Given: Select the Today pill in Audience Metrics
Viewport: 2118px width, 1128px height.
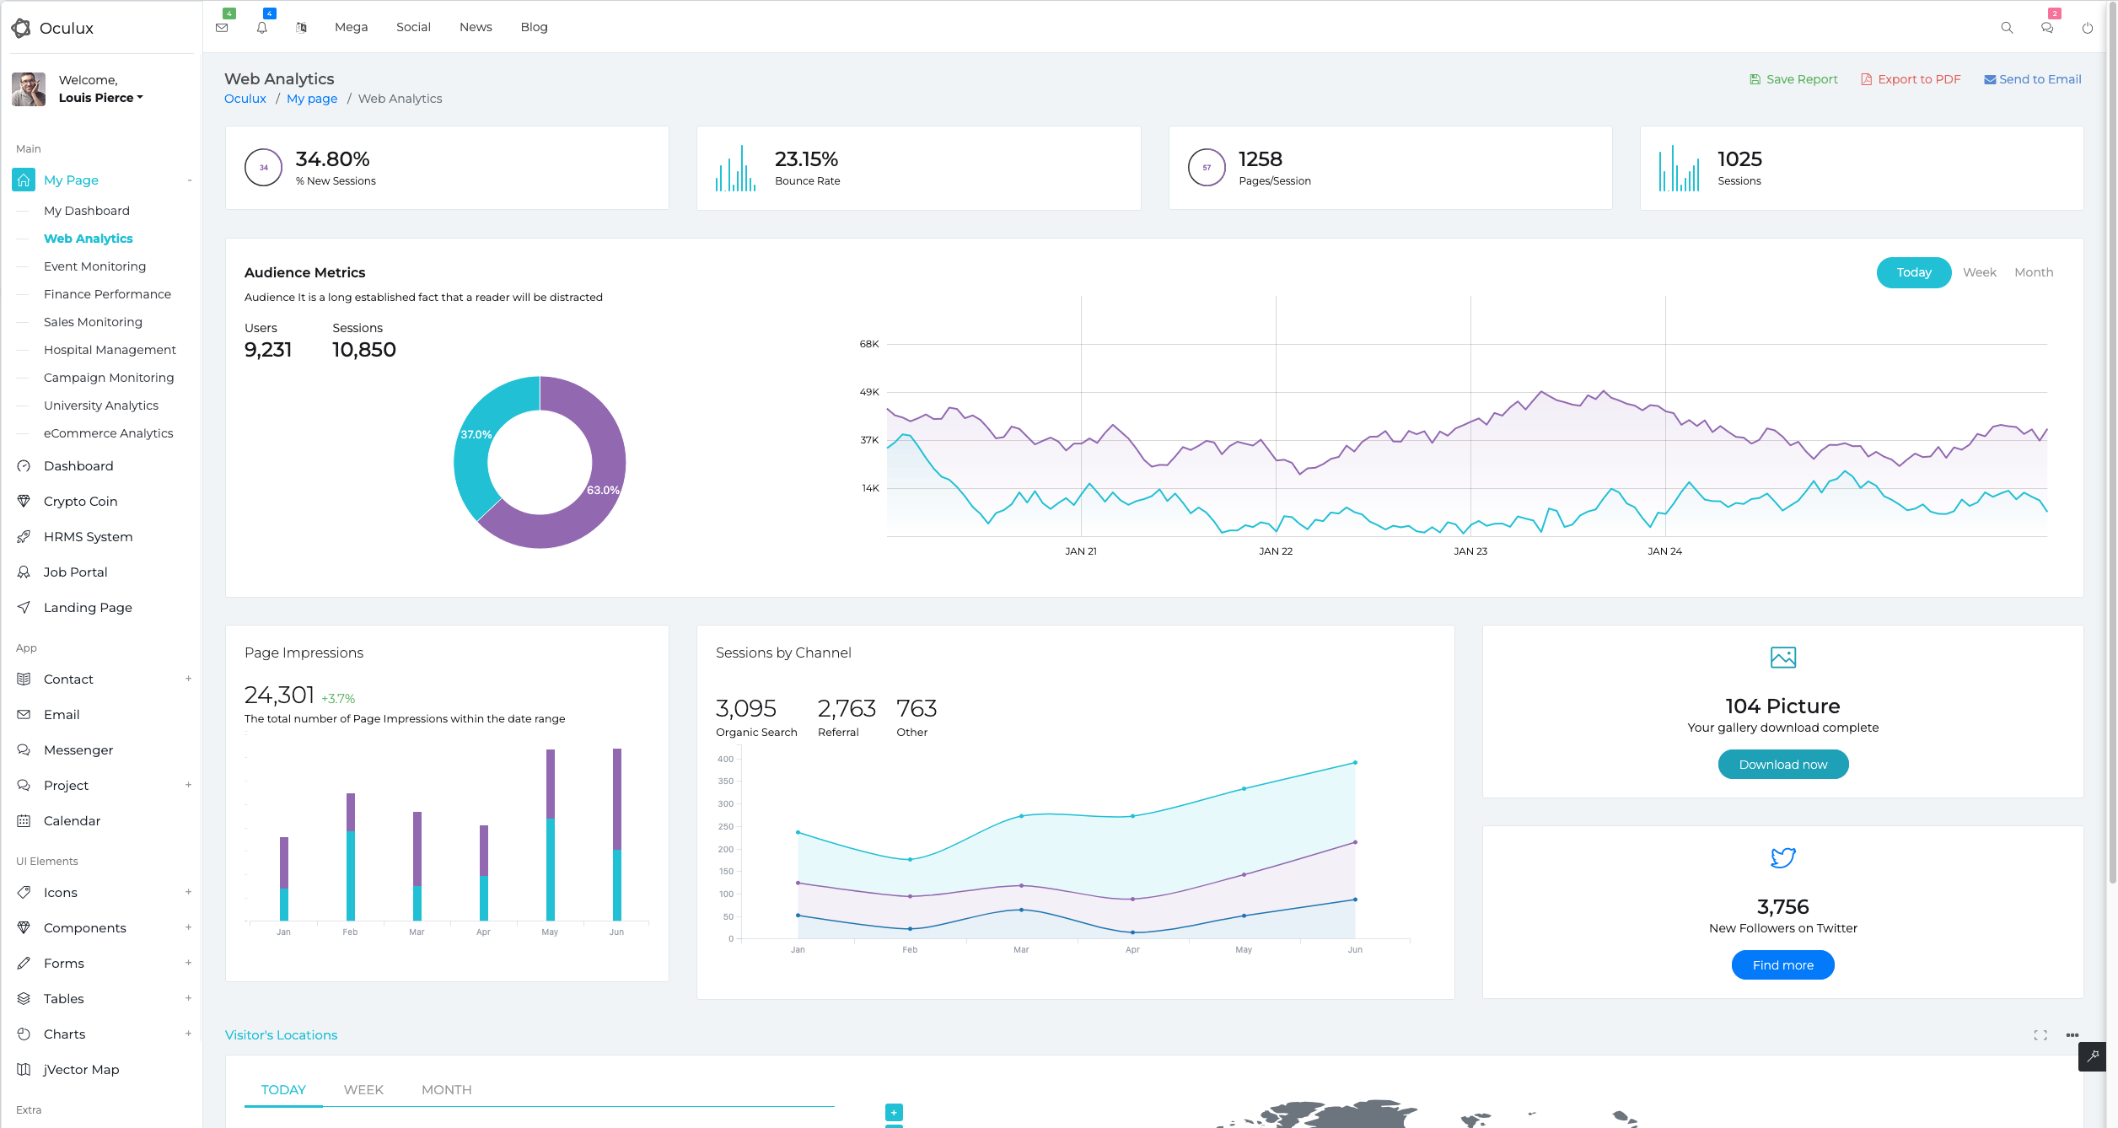Looking at the screenshot, I should click(1914, 272).
